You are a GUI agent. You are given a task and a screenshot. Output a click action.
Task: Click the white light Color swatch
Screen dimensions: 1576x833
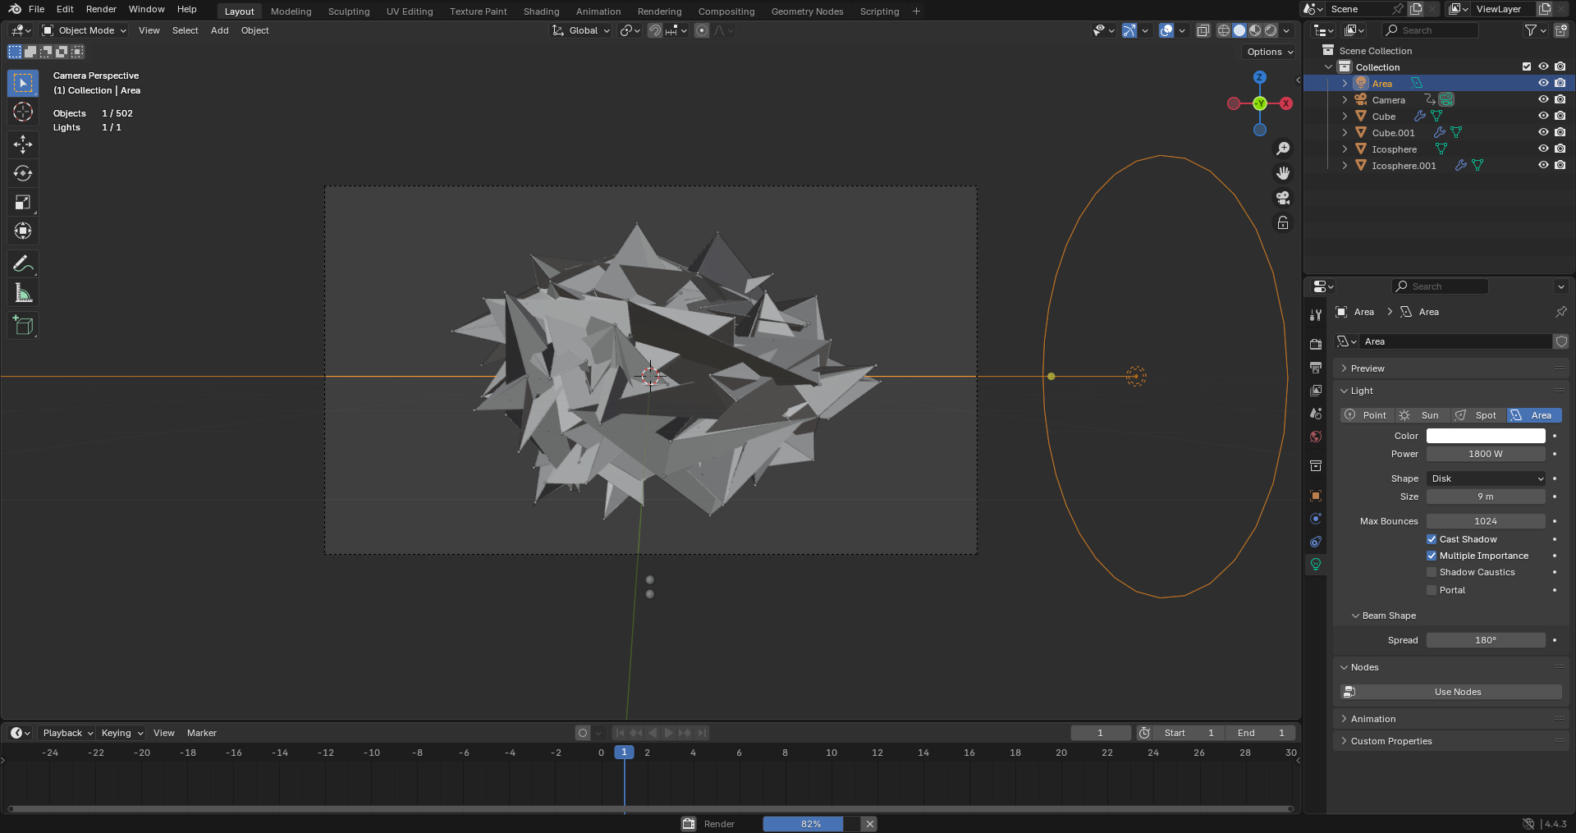coord(1486,436)
